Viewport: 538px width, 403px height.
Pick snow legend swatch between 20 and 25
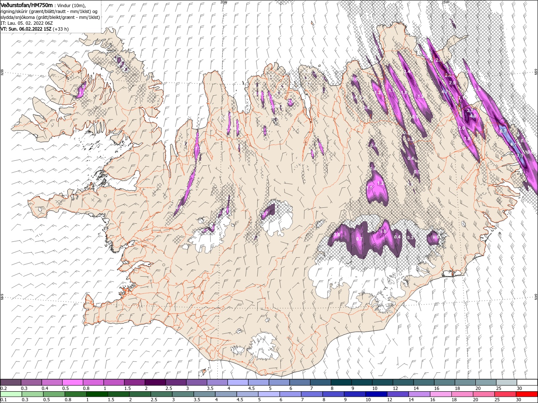485,382
